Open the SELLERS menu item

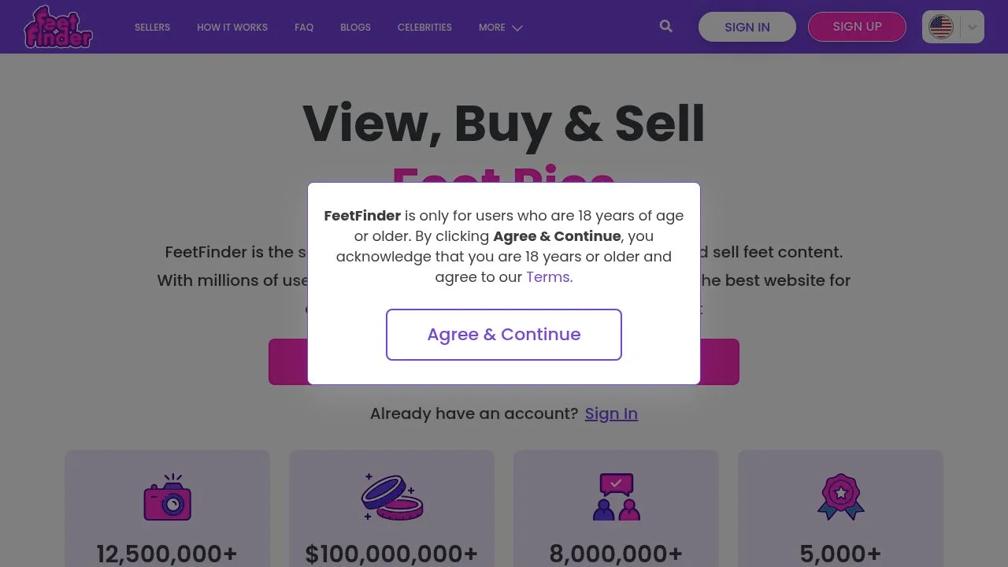click(152, 28)
